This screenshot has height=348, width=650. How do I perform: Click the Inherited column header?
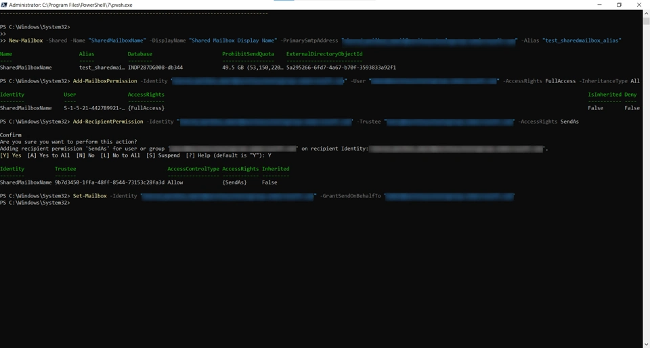click(276, 169)
